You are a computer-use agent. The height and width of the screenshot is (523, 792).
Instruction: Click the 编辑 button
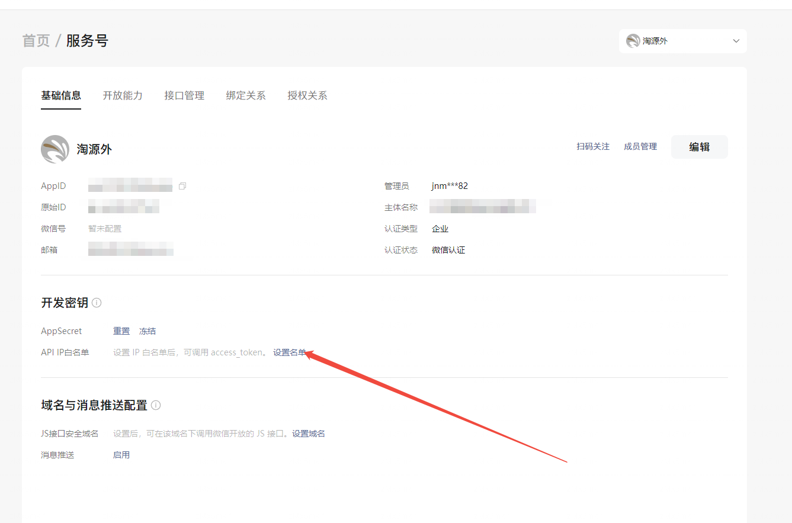tap(699, 147)
